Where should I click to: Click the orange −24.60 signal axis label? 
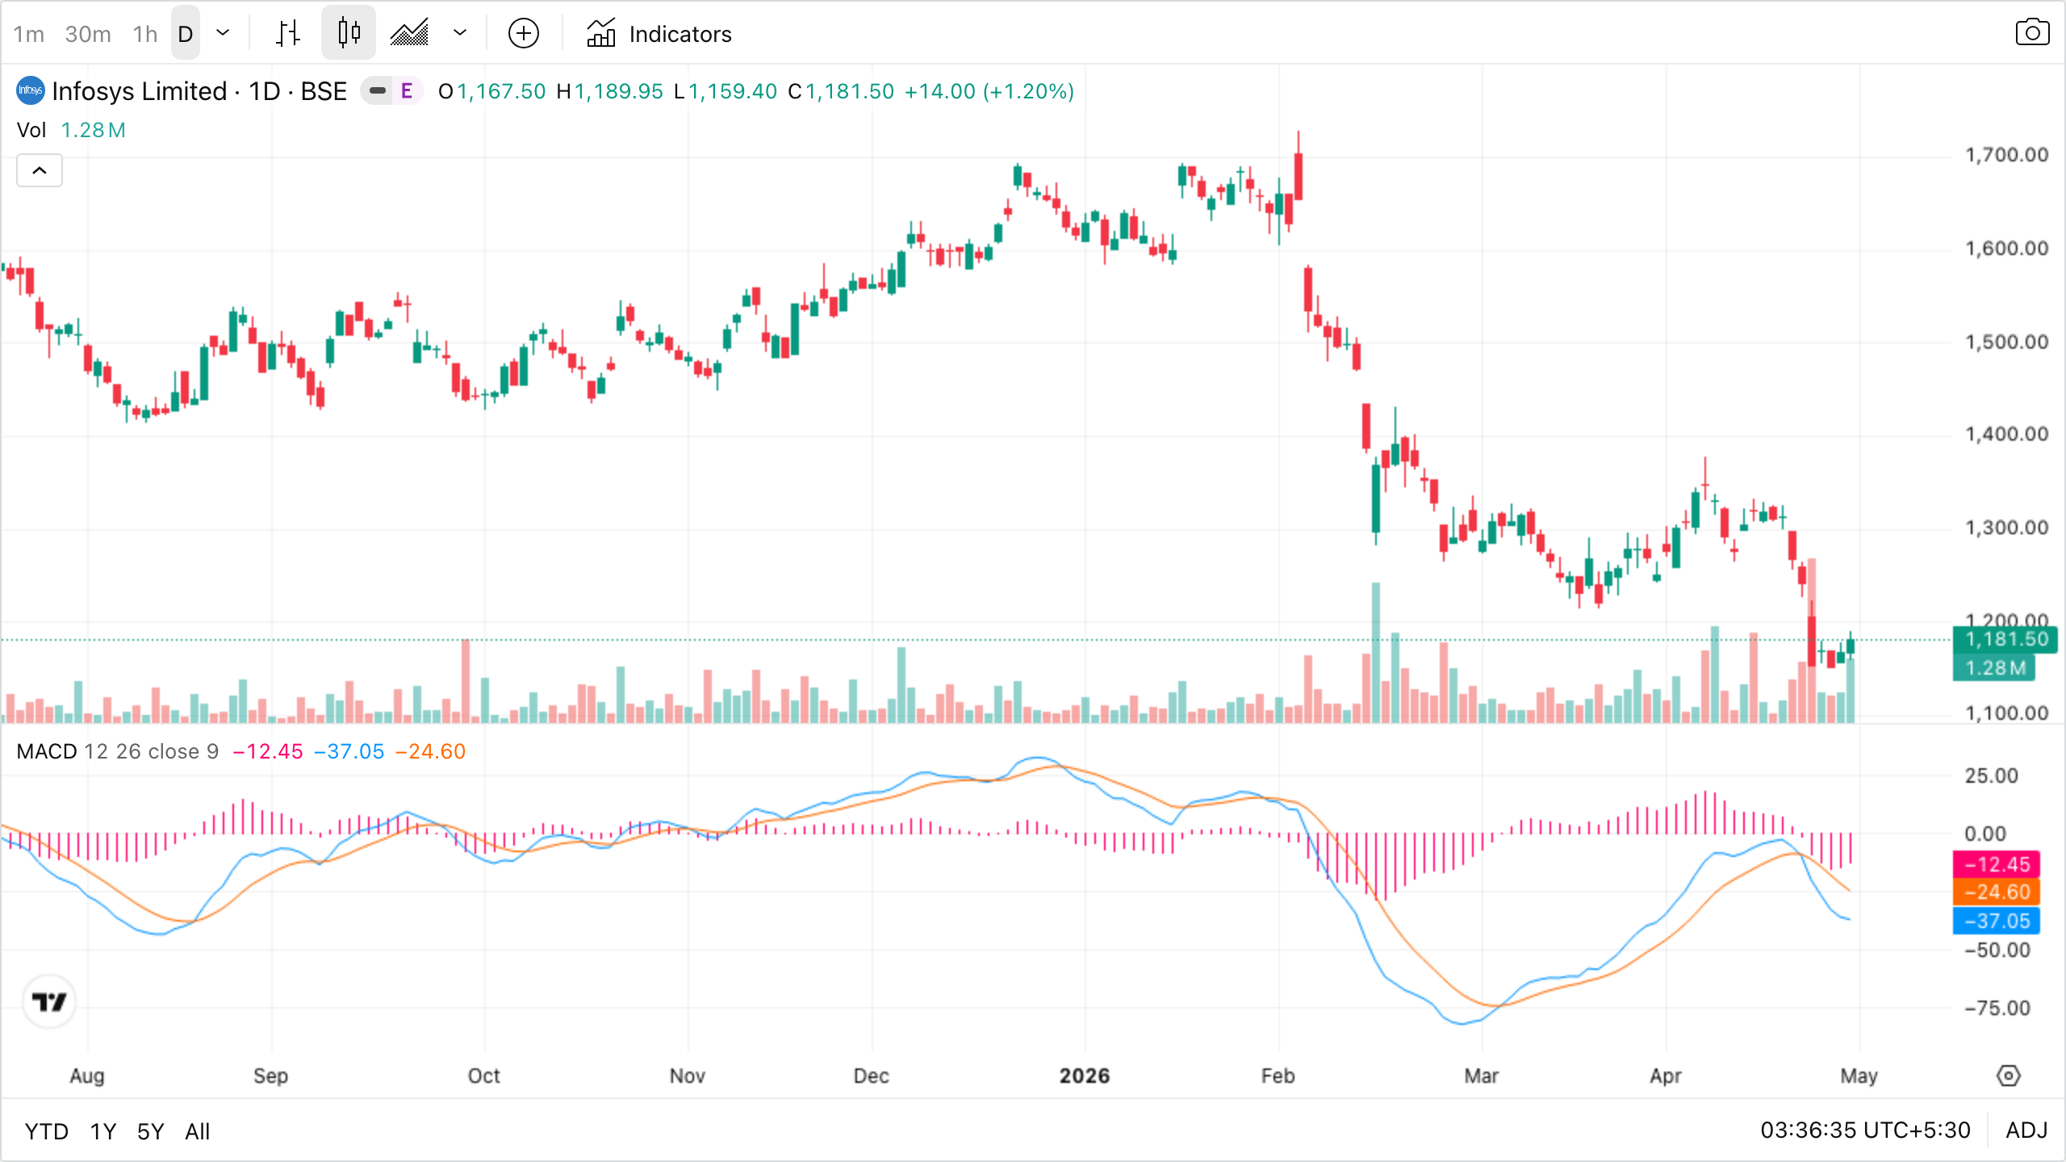[x=1997, y=892]
